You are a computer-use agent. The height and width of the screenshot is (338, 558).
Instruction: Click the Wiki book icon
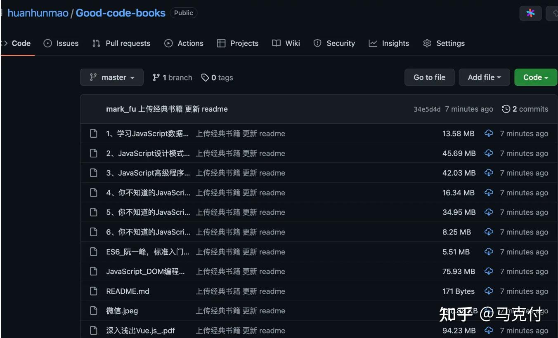276,43
